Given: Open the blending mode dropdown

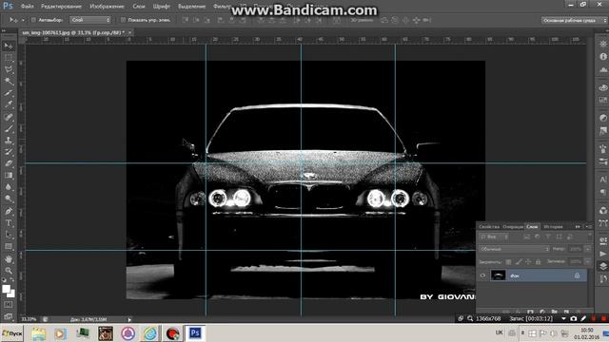Looking at the screenshot, I should 514,249.
